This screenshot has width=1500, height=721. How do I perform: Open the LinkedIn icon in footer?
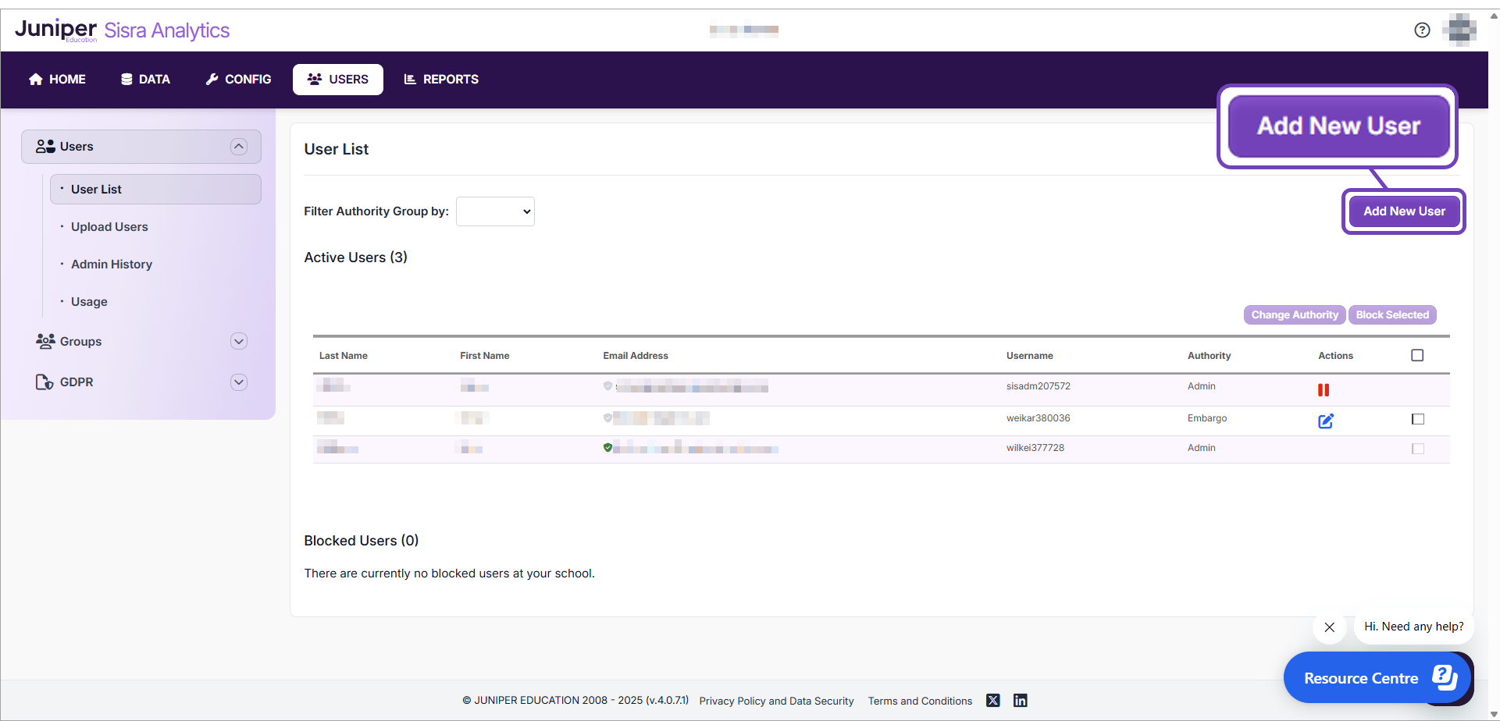pyautogui.click(x=1020, y=701)
